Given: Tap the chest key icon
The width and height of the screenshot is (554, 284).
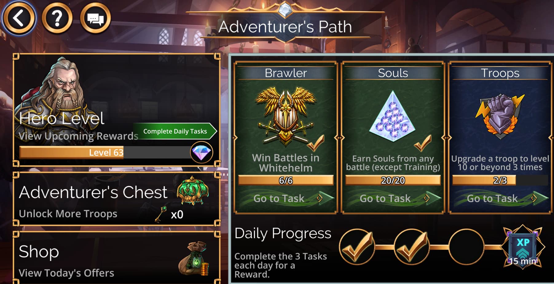Looking at the screenshot, I should point(161,214).
